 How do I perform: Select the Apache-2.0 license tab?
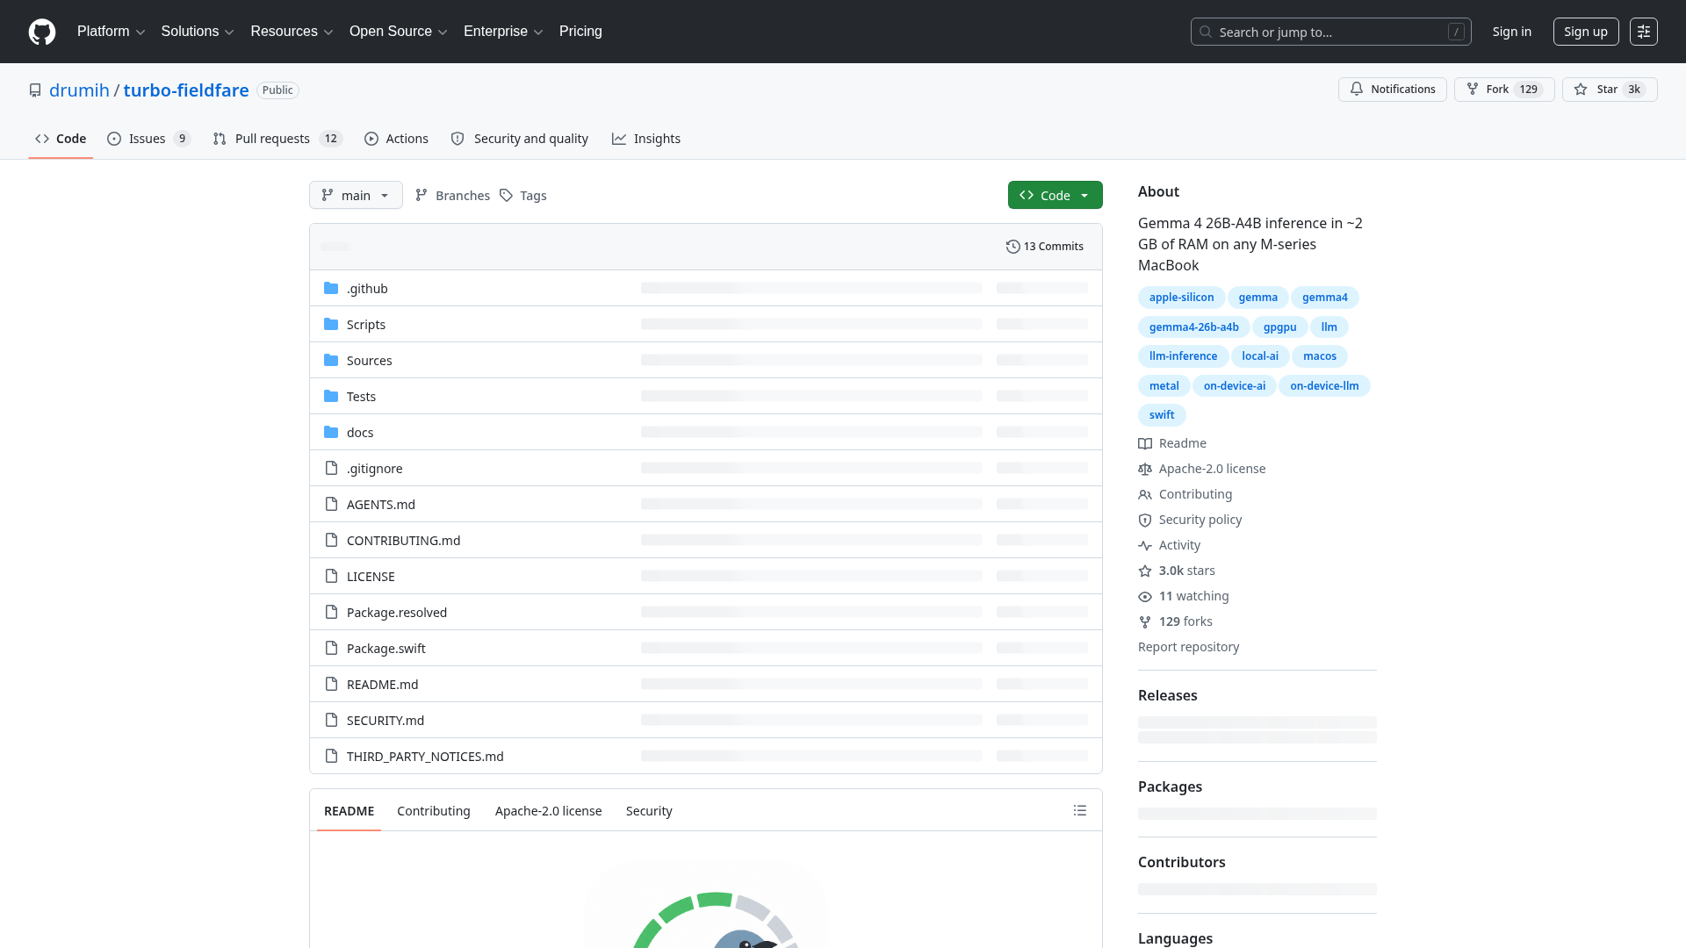point(549,811)
